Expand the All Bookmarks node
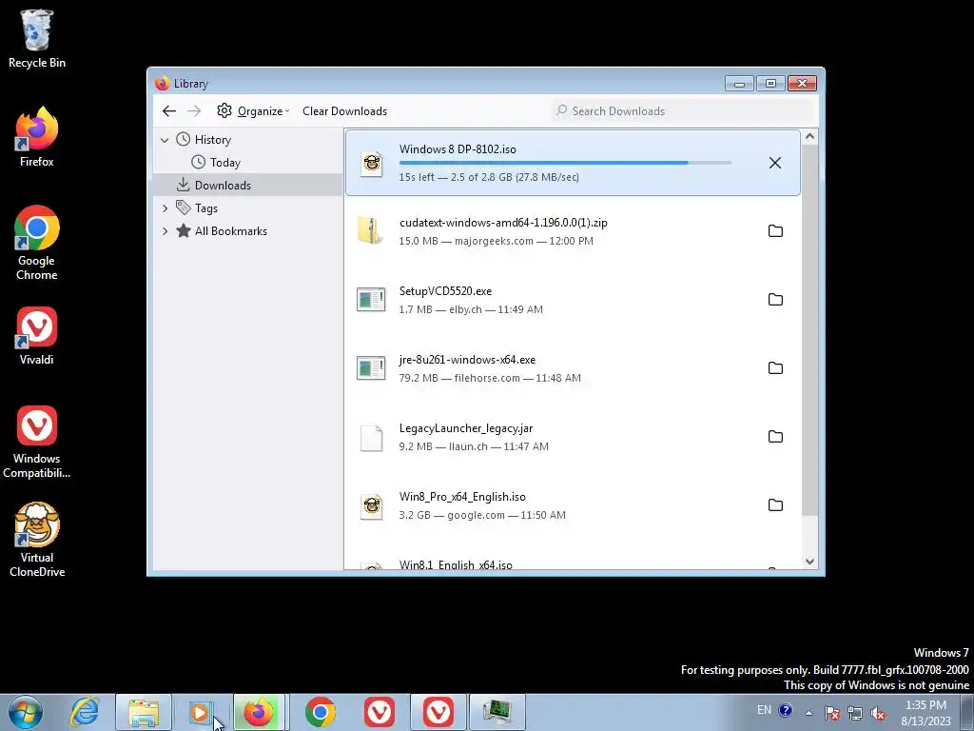This screenshot has height=731, width=974. (165, 231)
